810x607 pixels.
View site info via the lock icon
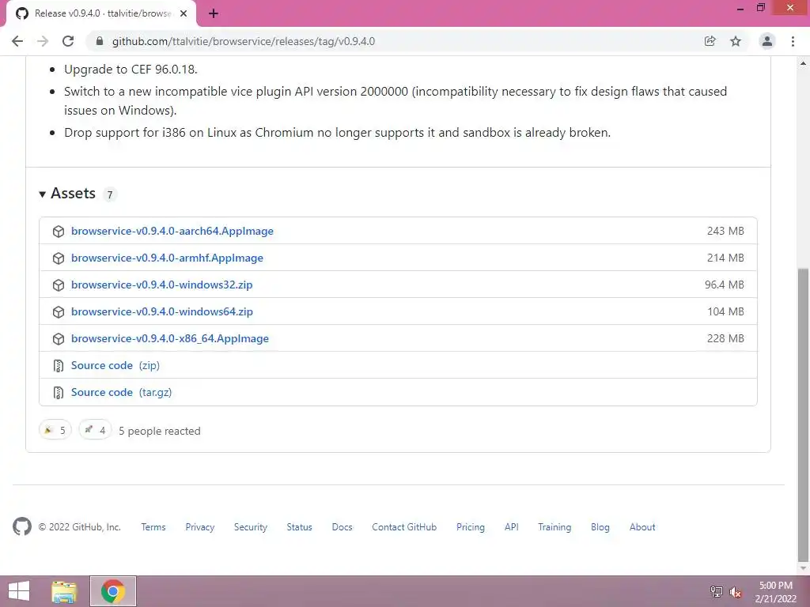pyautogui.click(x=100, y=41)
